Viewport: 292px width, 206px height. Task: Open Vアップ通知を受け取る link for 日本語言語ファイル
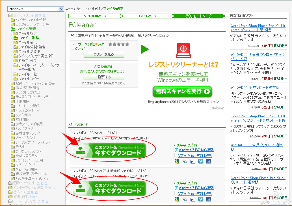click(x=195, y=194)
